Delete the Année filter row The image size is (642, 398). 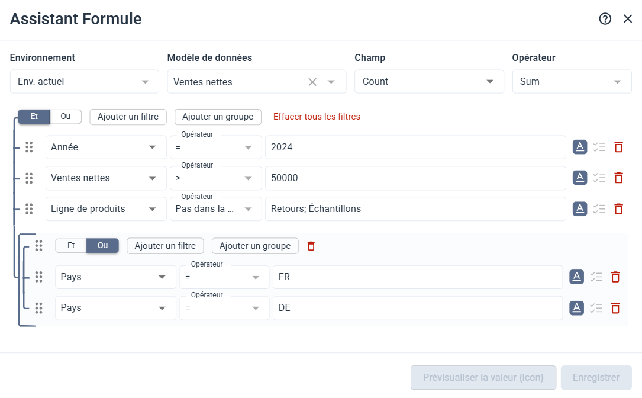pos(619,147)
